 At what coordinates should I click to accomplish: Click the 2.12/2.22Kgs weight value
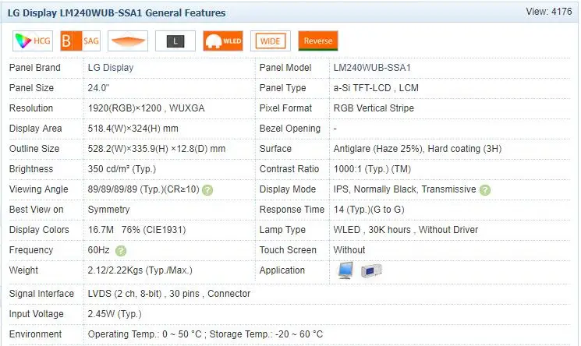pos(140,270)
